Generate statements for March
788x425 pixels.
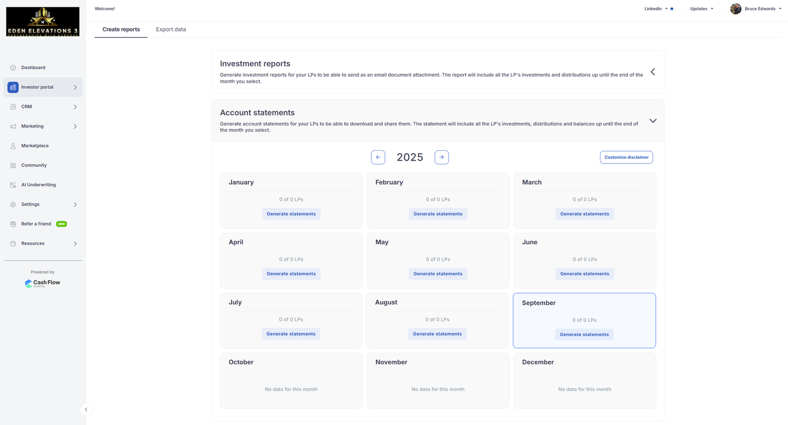585,214
